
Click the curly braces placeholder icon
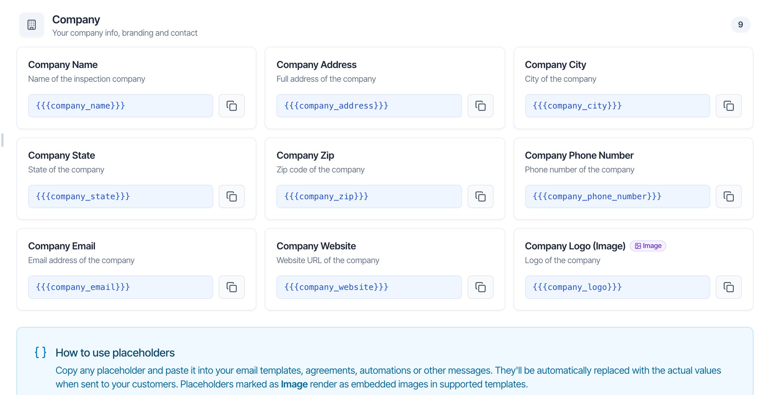pos(41,352)
